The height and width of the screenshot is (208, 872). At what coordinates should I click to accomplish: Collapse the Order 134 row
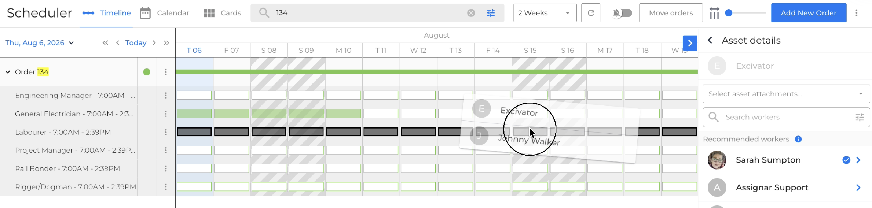click(8, 72)
